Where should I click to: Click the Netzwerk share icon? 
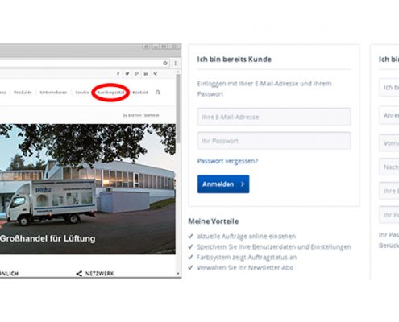(79, 274)
